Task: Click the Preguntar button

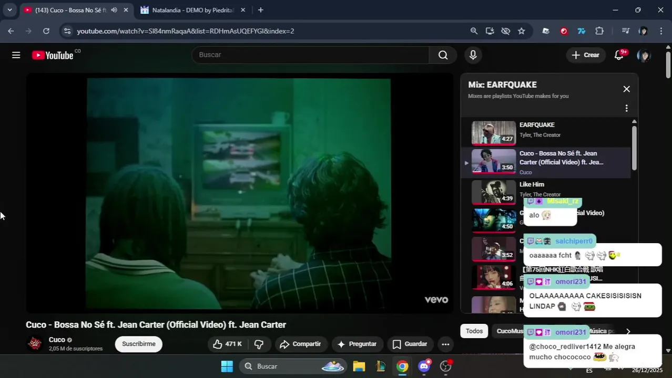Action: pos(357,344)
